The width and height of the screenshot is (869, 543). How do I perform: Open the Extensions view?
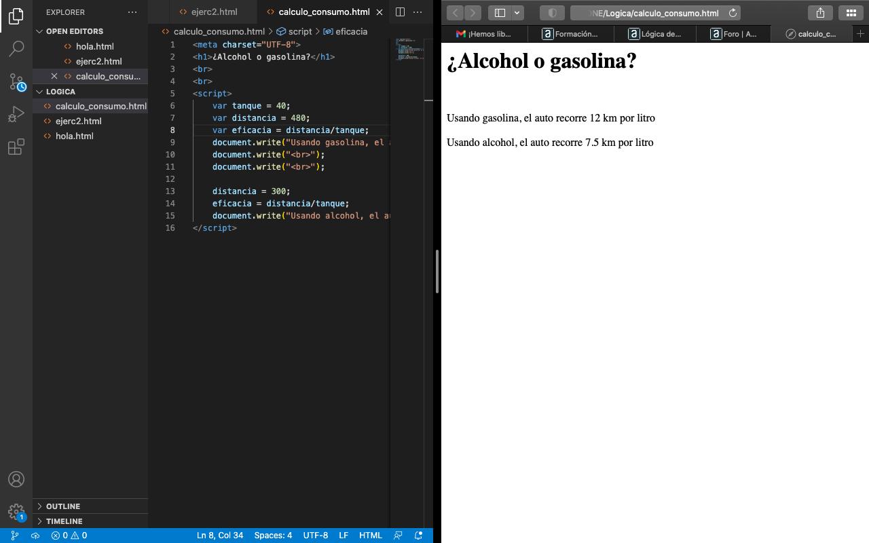pos(16,147)
